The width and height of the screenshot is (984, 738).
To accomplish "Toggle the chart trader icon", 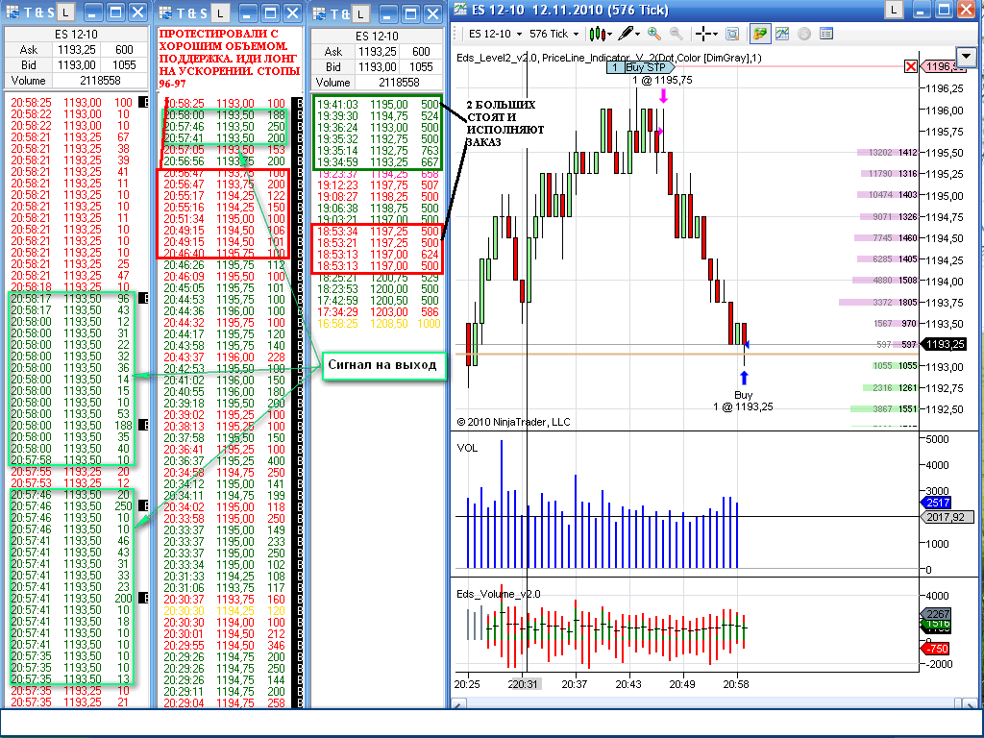I will [760, 34].
